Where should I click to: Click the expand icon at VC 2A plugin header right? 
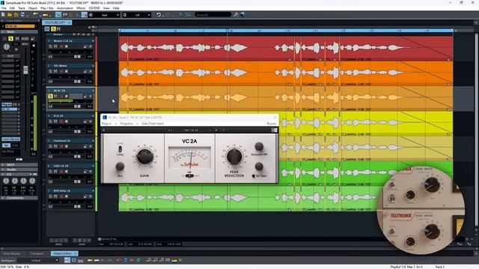pos(274,130)
